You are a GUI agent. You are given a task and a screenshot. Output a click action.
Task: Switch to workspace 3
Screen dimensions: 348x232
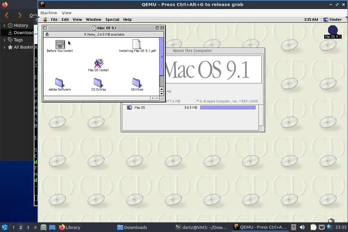tap(28, 227)
